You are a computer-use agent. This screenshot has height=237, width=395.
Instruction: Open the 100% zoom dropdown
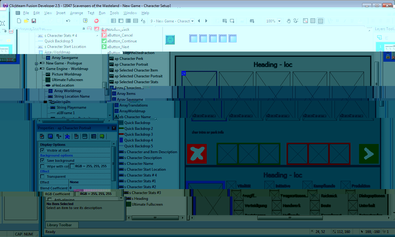click(279, 21)
